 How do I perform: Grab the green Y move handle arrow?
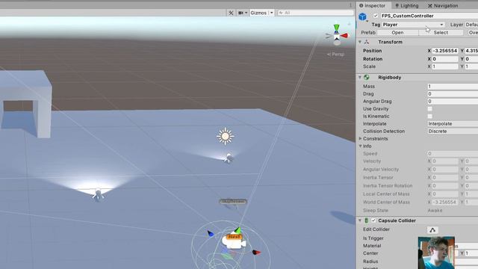[x=238, y=230]
